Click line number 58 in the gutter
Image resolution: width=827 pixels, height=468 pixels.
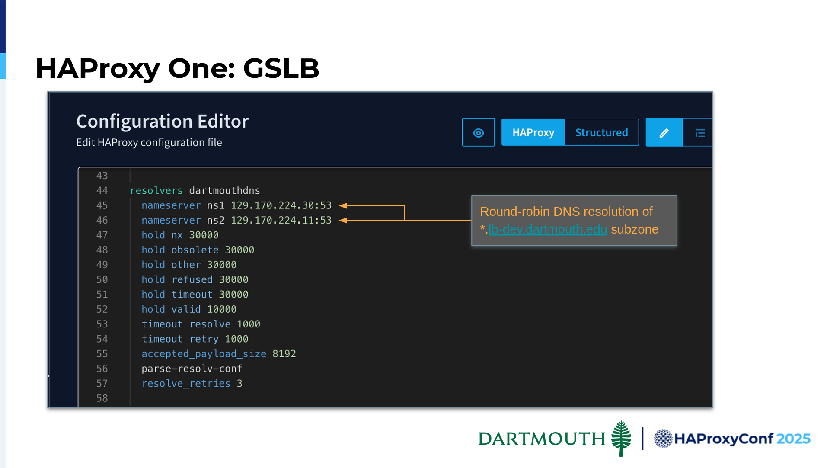tap(102, 398)
